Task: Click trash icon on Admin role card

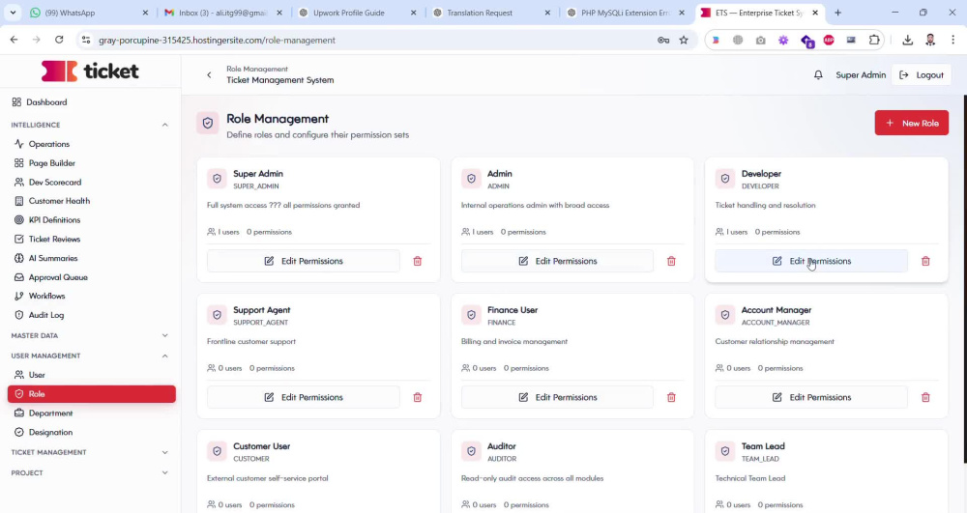Action: click(x=672, y=261)
